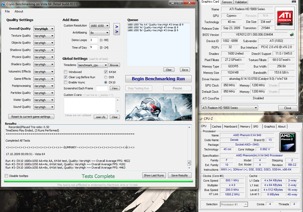303x212 pixels.
Task: Open the Sound Quality dropdown
Action: pos(44,107)
